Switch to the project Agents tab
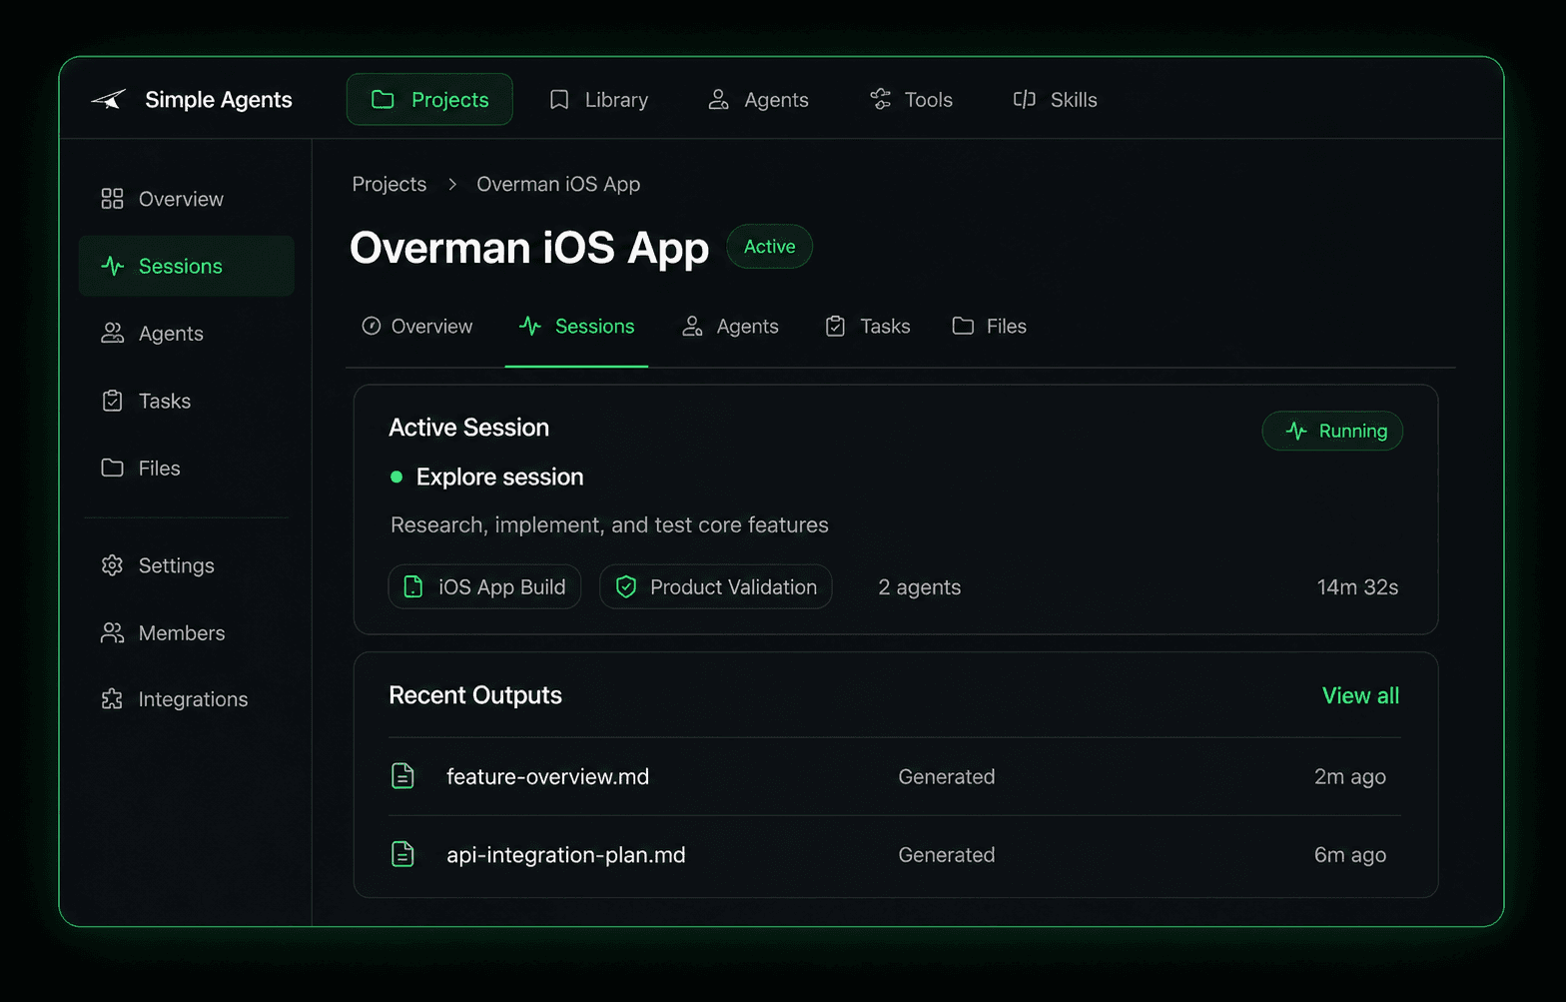 [730, 327]
